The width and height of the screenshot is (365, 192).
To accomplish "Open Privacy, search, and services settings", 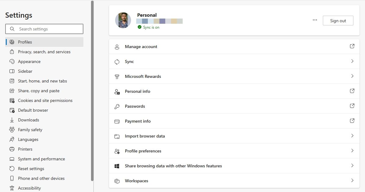I will click(x=44, y=52).
